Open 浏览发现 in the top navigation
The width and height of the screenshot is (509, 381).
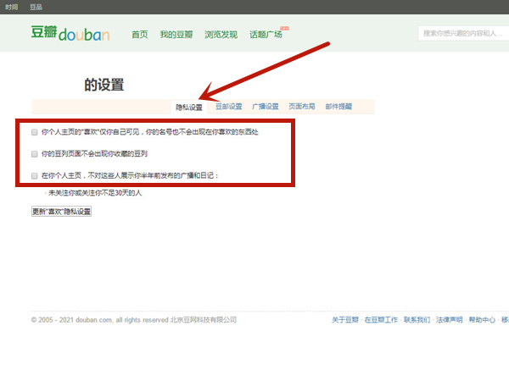[221, 35]
